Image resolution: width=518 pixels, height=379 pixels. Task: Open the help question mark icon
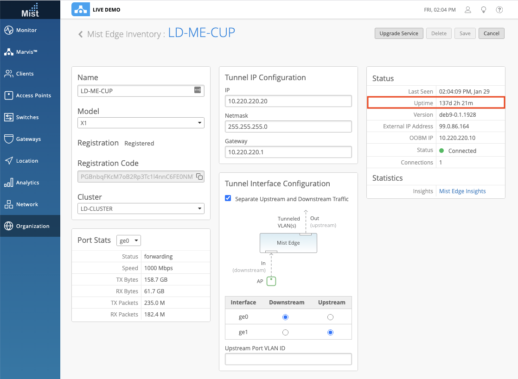click(x=499, y=10)
